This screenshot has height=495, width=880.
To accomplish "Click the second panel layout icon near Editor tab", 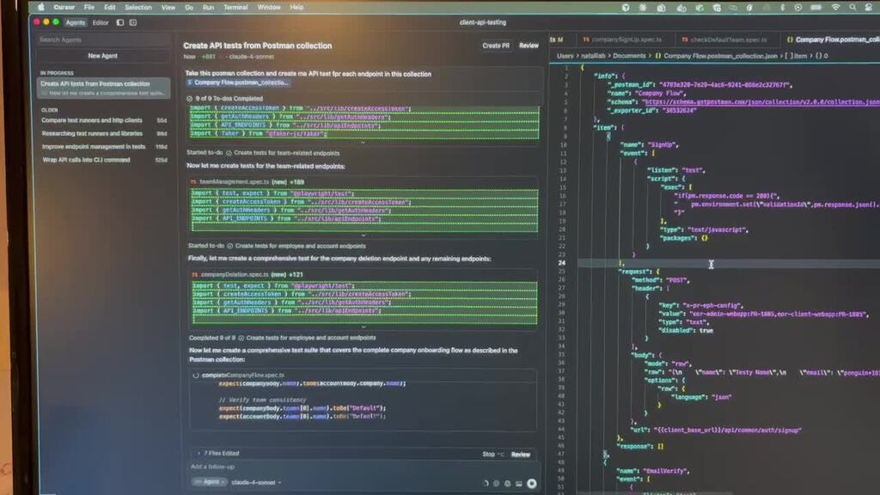I will tap(133, 22).
